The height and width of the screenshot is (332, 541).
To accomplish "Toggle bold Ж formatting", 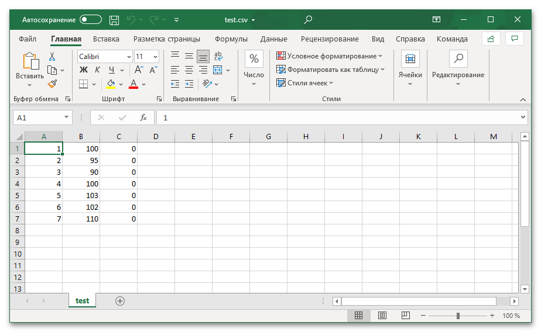I will [83, 70].
